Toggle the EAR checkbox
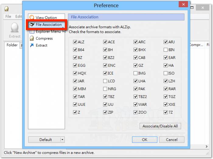 (166, 57)
